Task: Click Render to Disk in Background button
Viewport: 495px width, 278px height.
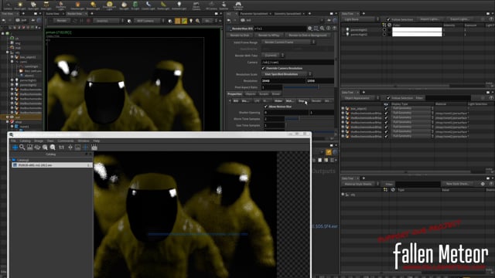Action: click(x=308, y=36)
